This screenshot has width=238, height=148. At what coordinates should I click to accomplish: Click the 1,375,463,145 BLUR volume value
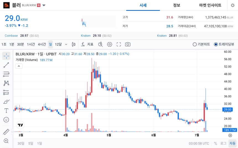(219, 17)
